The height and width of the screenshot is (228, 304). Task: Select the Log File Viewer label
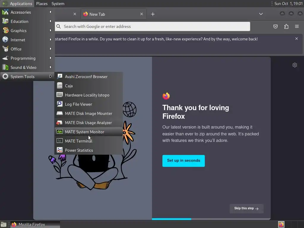point(78,104)
